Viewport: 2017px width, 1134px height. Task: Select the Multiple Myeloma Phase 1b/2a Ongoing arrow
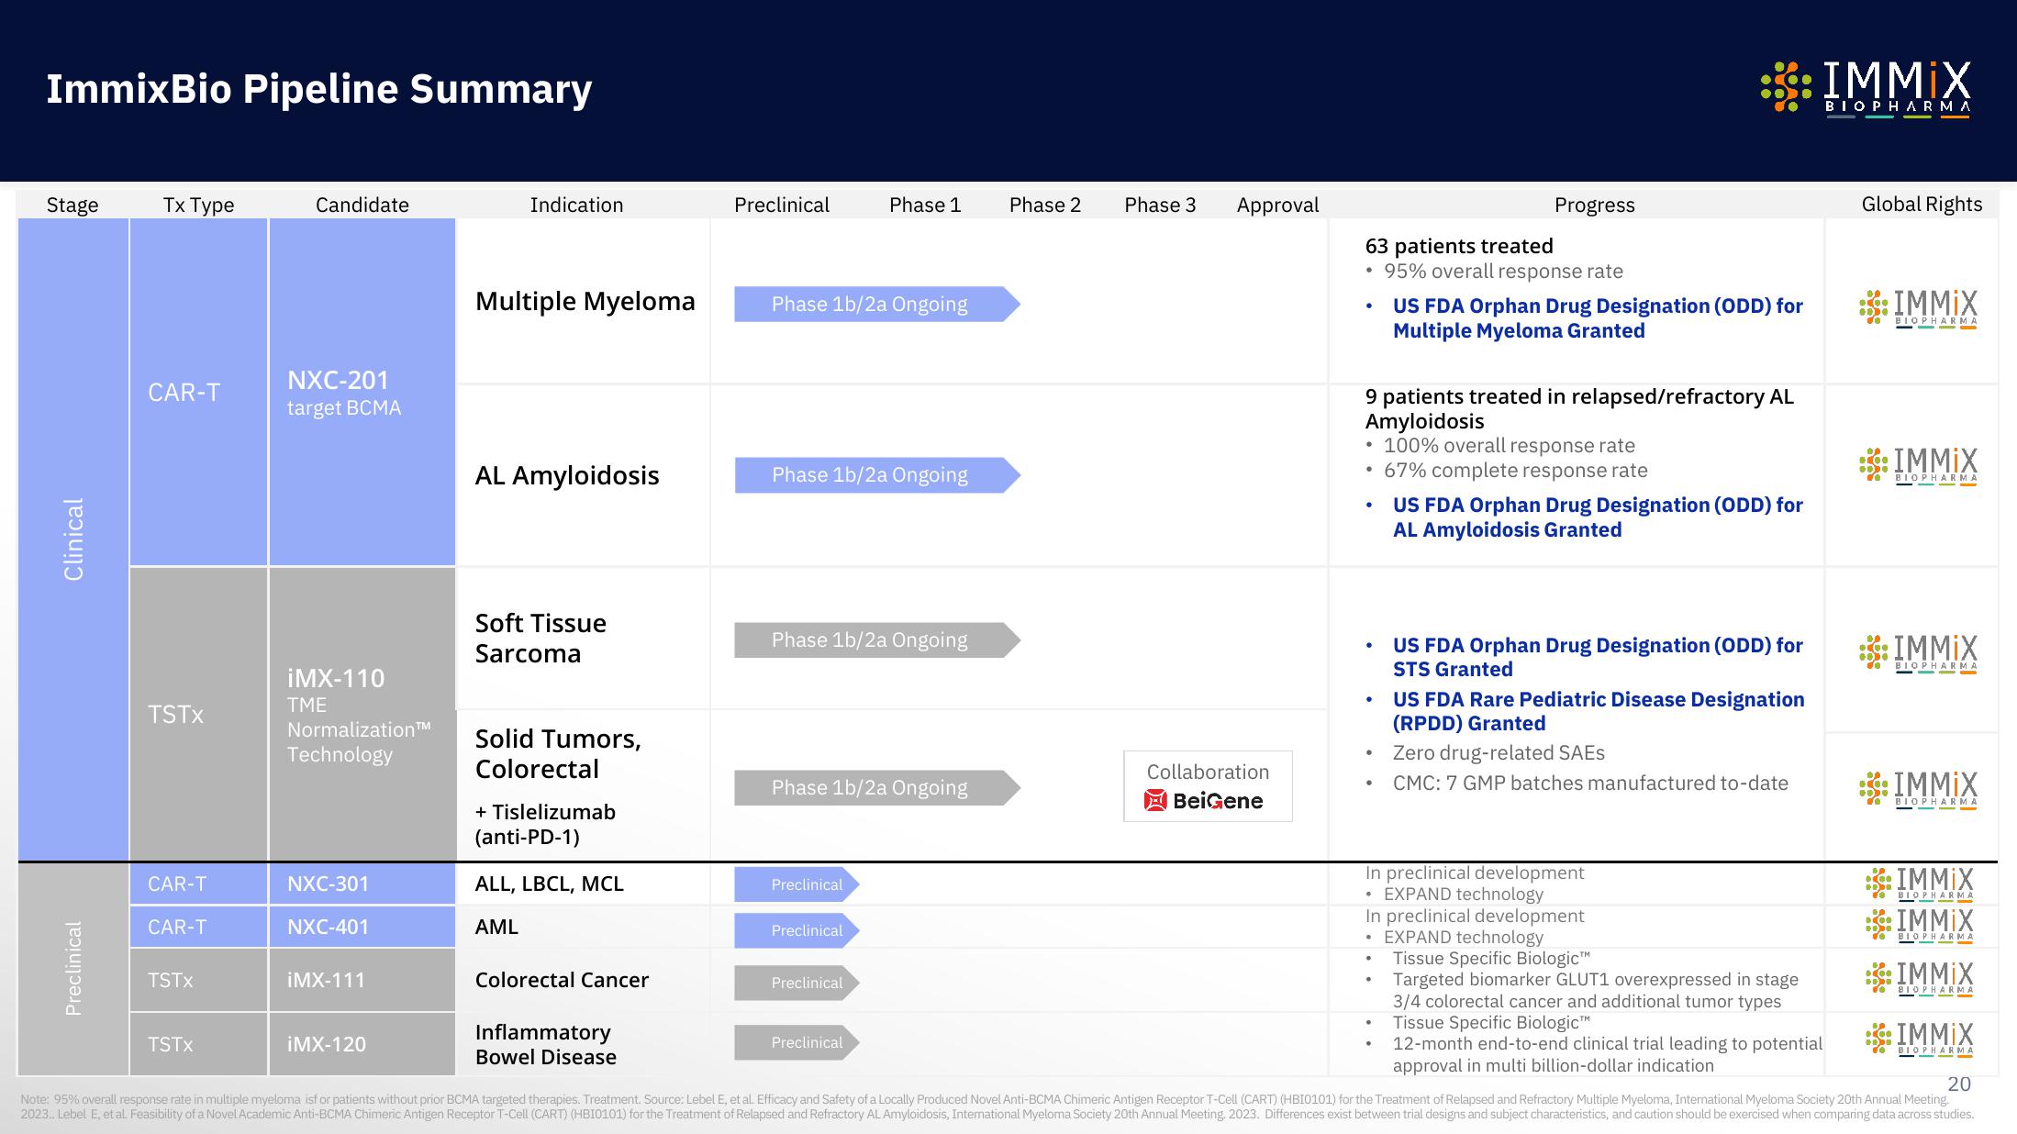click(x=877, y=304)
